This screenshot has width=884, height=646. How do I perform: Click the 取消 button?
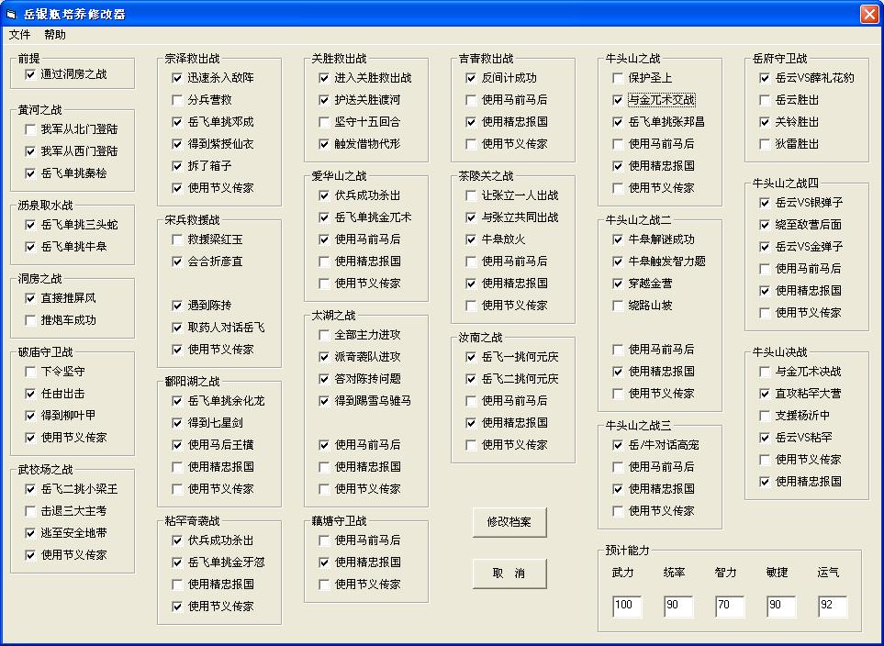(x=509, y=574)
